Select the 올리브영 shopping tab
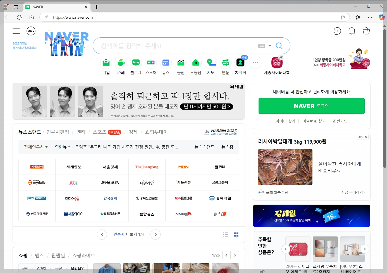The image size is (387, 273). tap(78, 268)
